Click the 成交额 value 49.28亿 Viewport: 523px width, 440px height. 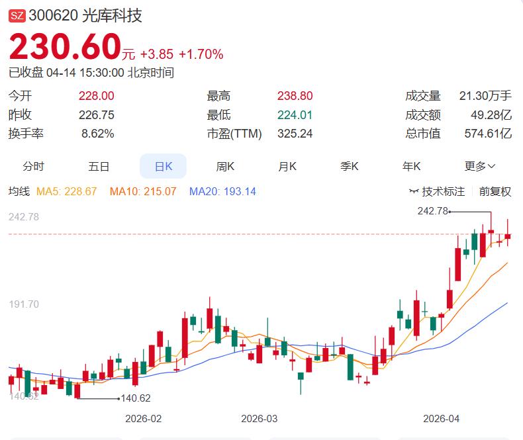(491, 115)
